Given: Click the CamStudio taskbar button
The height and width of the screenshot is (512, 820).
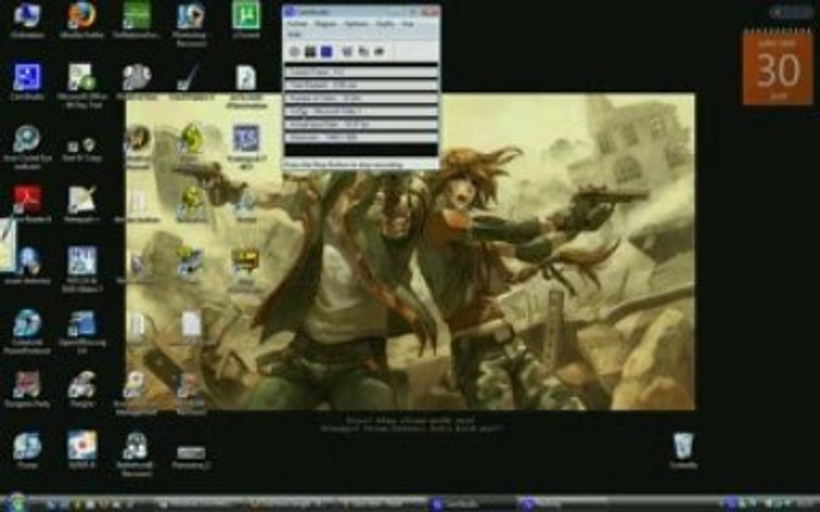Looking at the screenshot, I should (471, 504).
